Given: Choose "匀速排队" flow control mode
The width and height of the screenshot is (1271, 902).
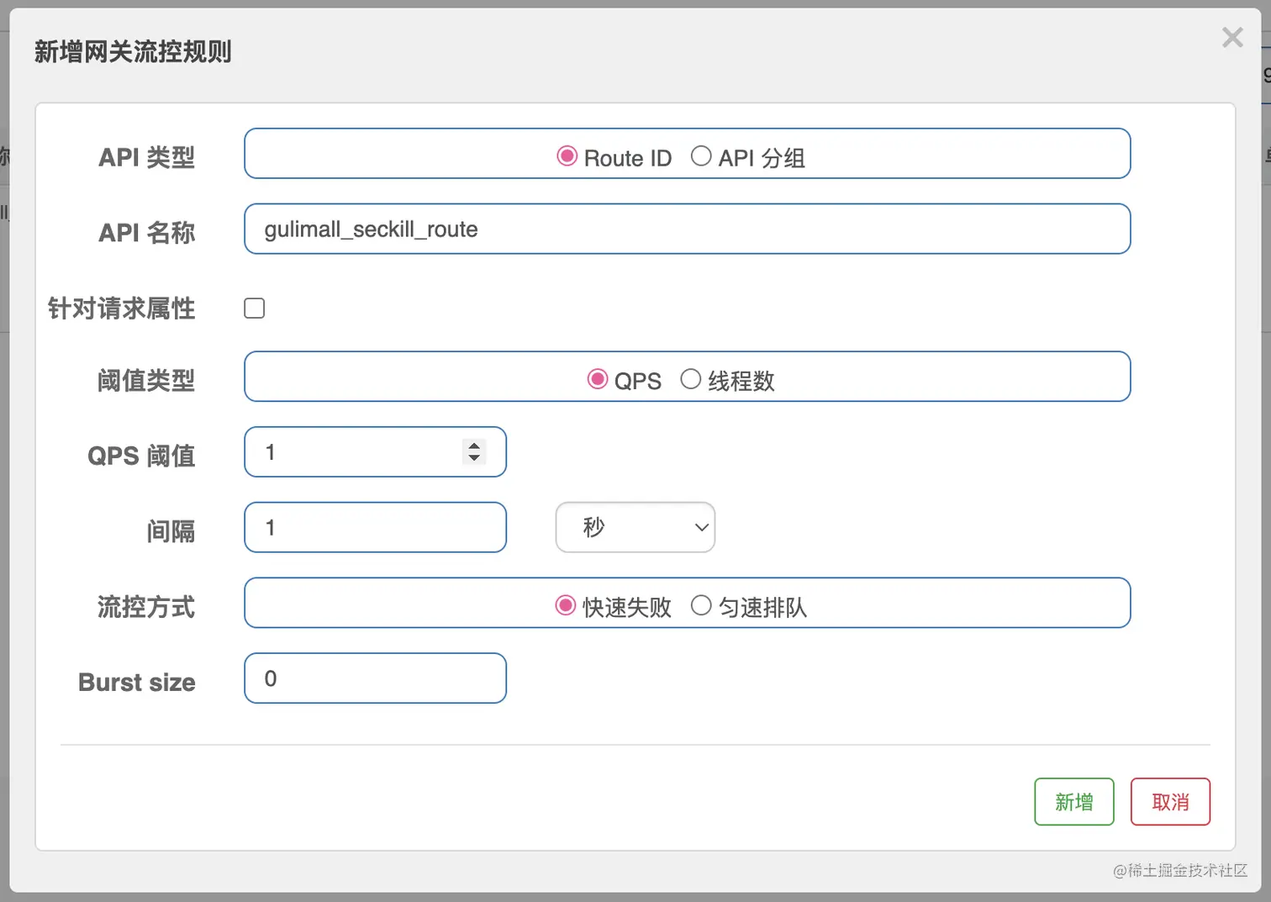Looking at the screenshot, I should tap(701, 605).
